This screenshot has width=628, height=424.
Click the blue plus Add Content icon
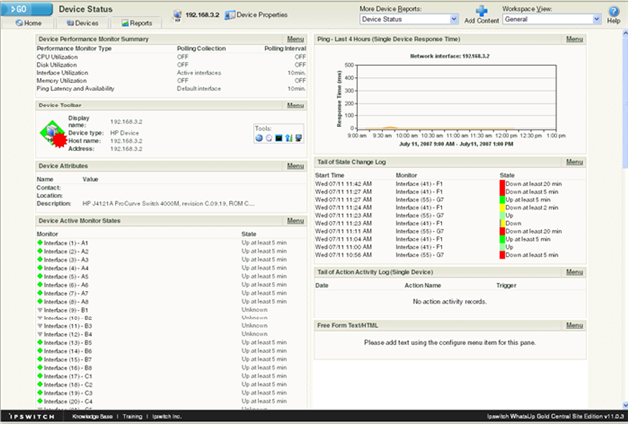pos(481,11)
